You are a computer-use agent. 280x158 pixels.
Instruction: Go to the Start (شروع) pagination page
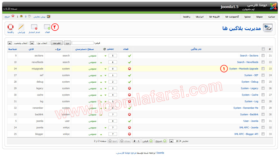tap(161, 141)
